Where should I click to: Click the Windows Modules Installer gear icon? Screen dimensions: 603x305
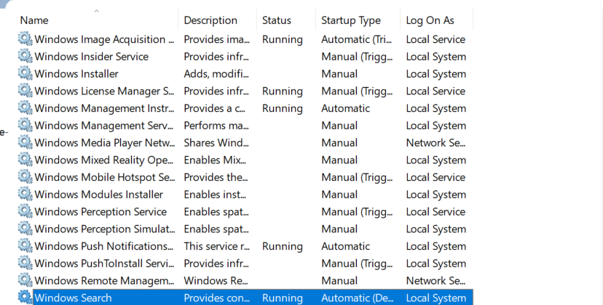click(25, 195)
